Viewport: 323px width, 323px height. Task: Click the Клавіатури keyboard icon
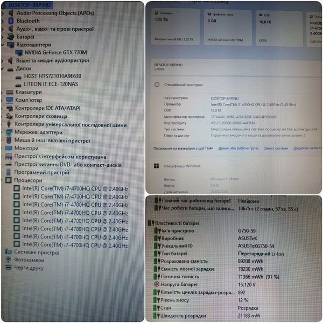click(x=10, y=92)
